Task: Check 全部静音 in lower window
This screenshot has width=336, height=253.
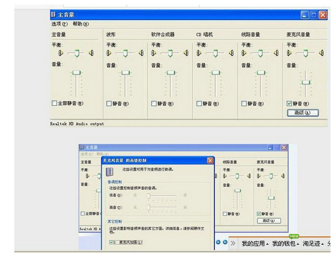Action: pos(83,213)
